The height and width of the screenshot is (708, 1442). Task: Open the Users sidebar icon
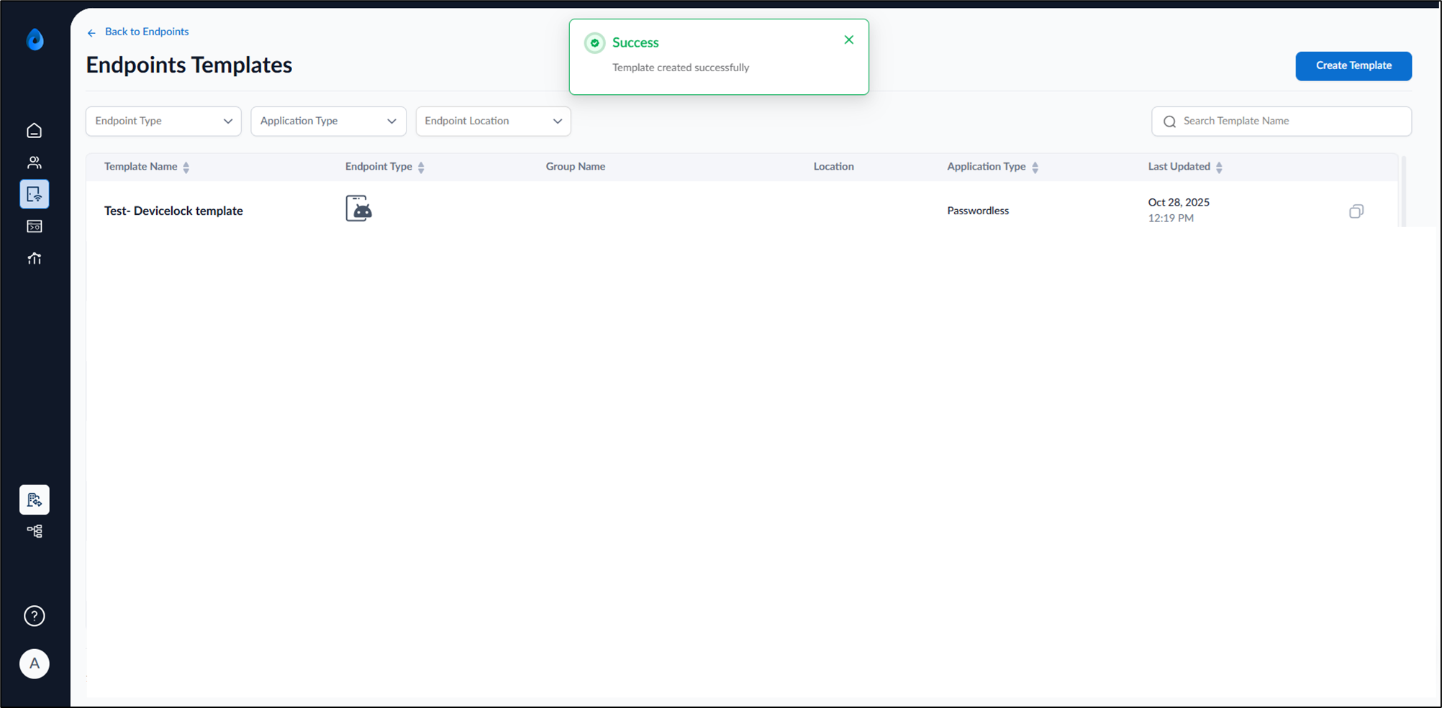tap(34, 162)
